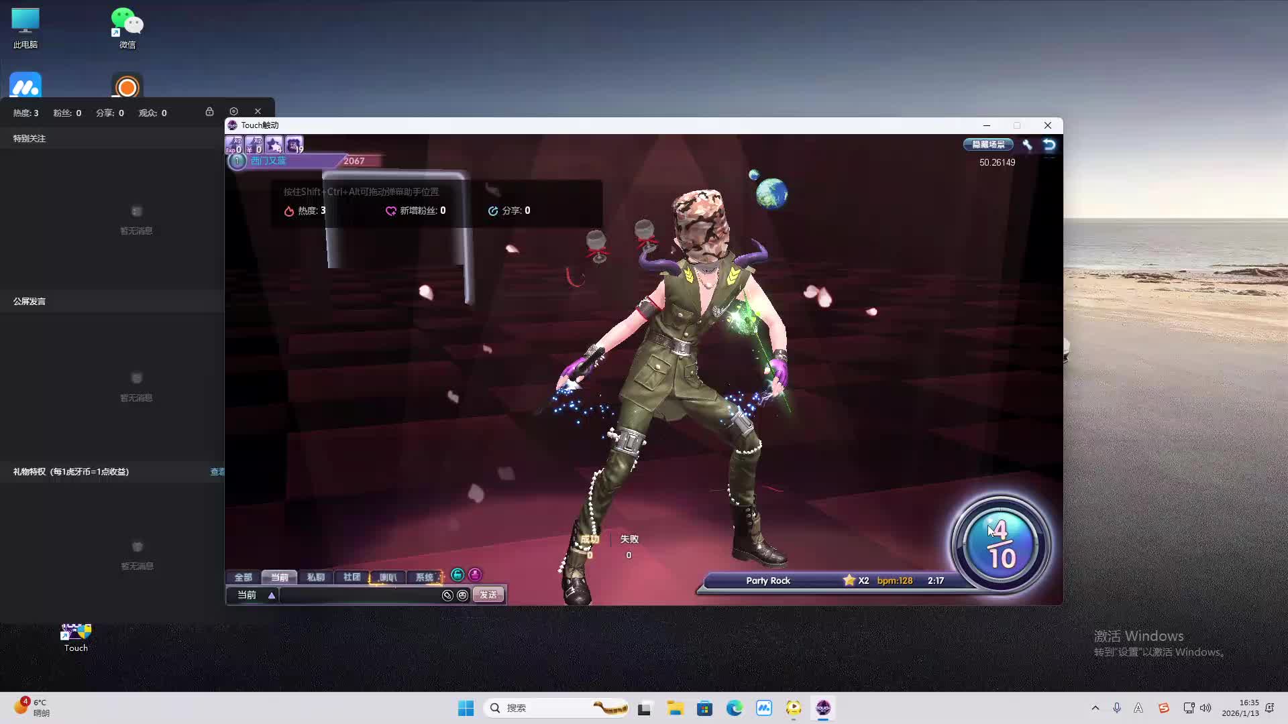
Task: Click the round 4/10 progress dial
Action: (x=1000, y=544)
